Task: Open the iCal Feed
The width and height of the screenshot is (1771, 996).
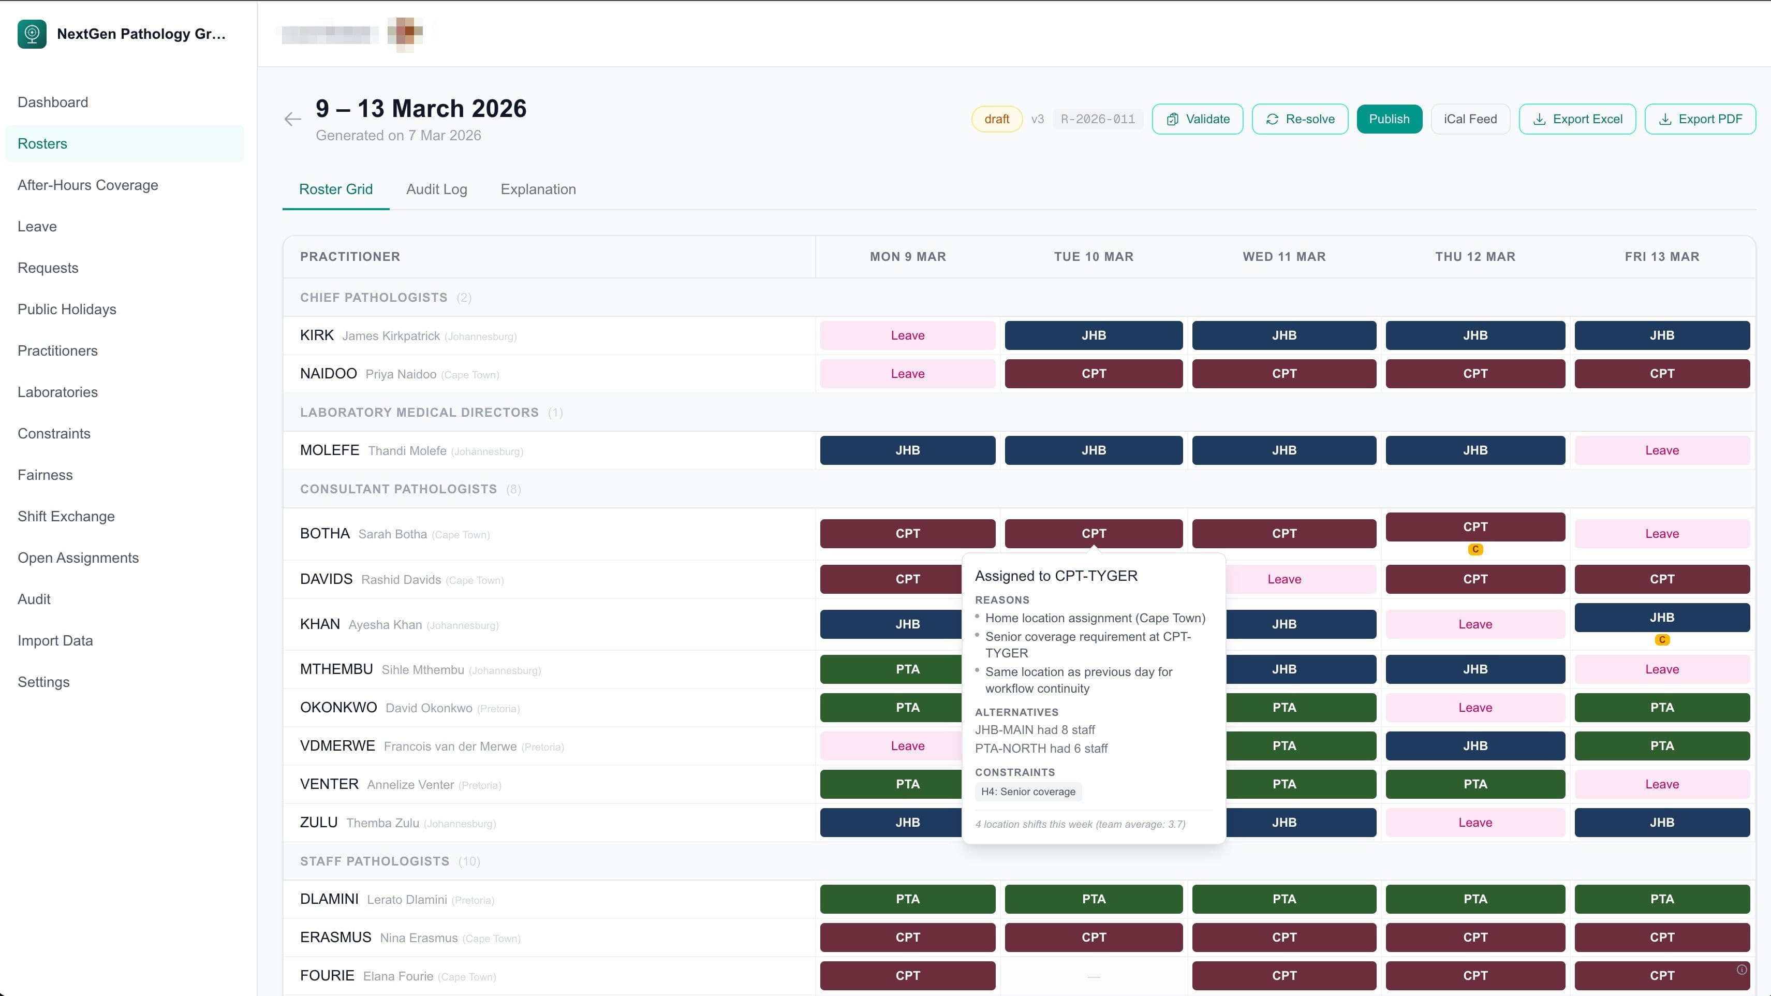Action: (1470, 119)
